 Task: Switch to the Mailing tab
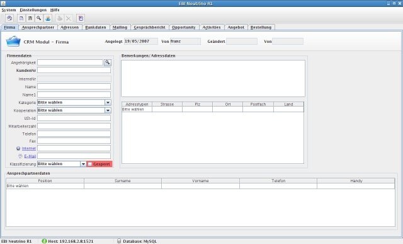pos(120,27)
